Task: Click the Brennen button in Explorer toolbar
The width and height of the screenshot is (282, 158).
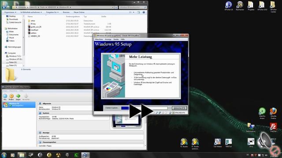Action: pyautogui.click(x=66, y=12)
